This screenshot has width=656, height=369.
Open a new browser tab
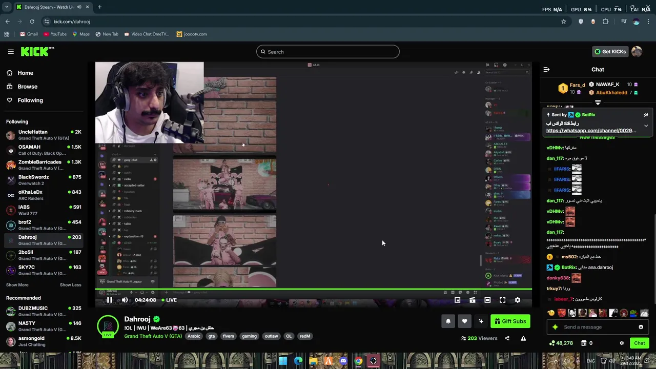pyautogui.click(x=99, y=7)
